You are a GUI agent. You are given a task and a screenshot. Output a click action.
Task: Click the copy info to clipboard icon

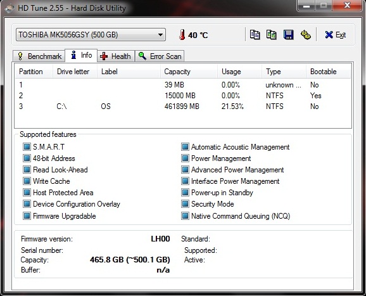pyautogui.click(x=255, y=35)
